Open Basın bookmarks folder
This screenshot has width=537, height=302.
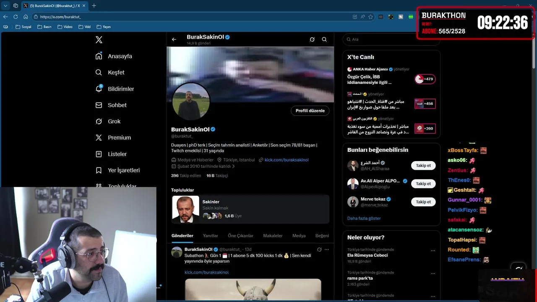click(x=44, y=27)
